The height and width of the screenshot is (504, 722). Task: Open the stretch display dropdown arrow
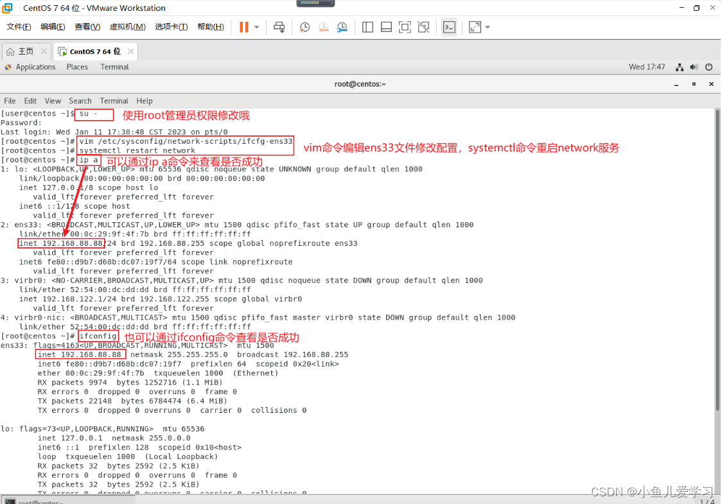pos(488,27)
